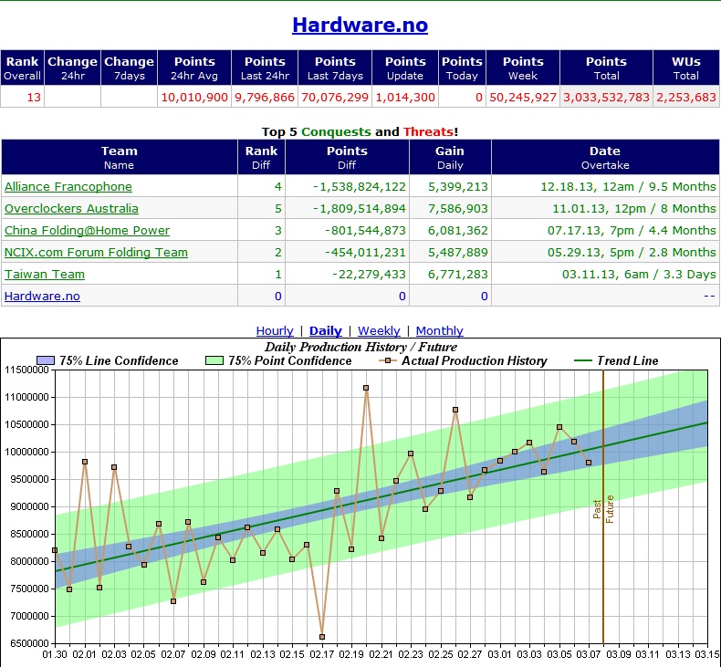
Task: Click the green Trend Line legend line
Action: pos(583,360)
